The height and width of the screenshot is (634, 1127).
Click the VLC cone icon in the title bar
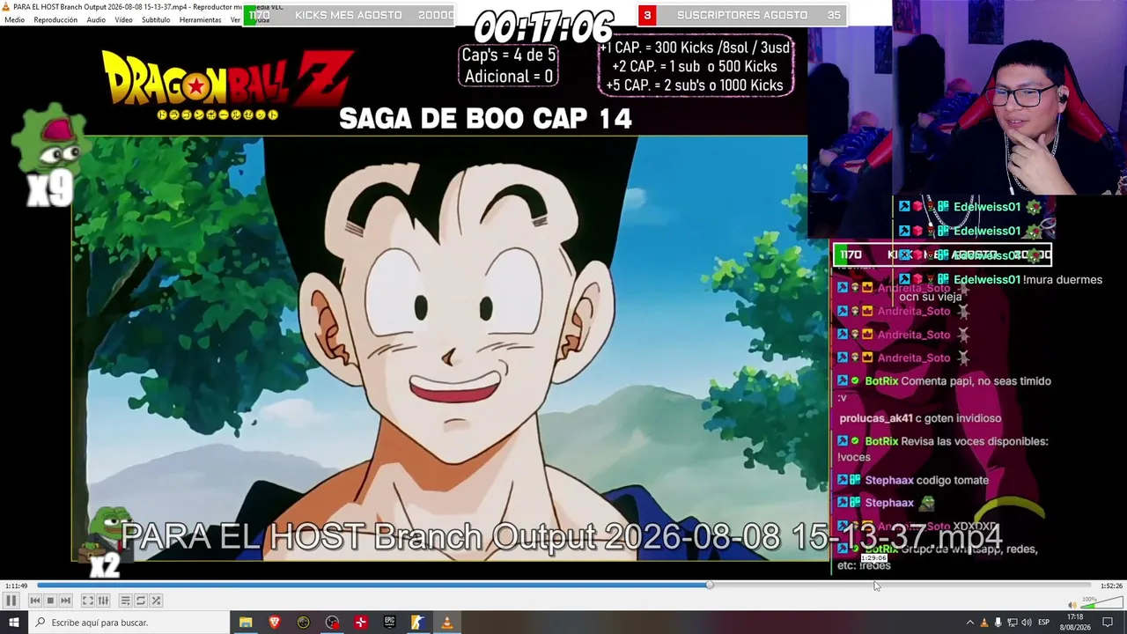(6, 6)
